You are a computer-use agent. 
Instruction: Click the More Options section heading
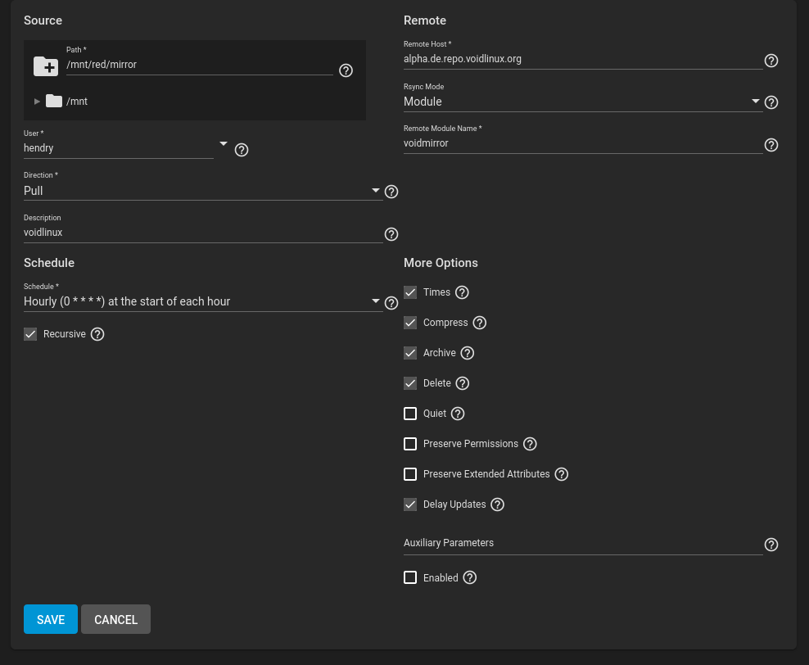pos(441,263)
